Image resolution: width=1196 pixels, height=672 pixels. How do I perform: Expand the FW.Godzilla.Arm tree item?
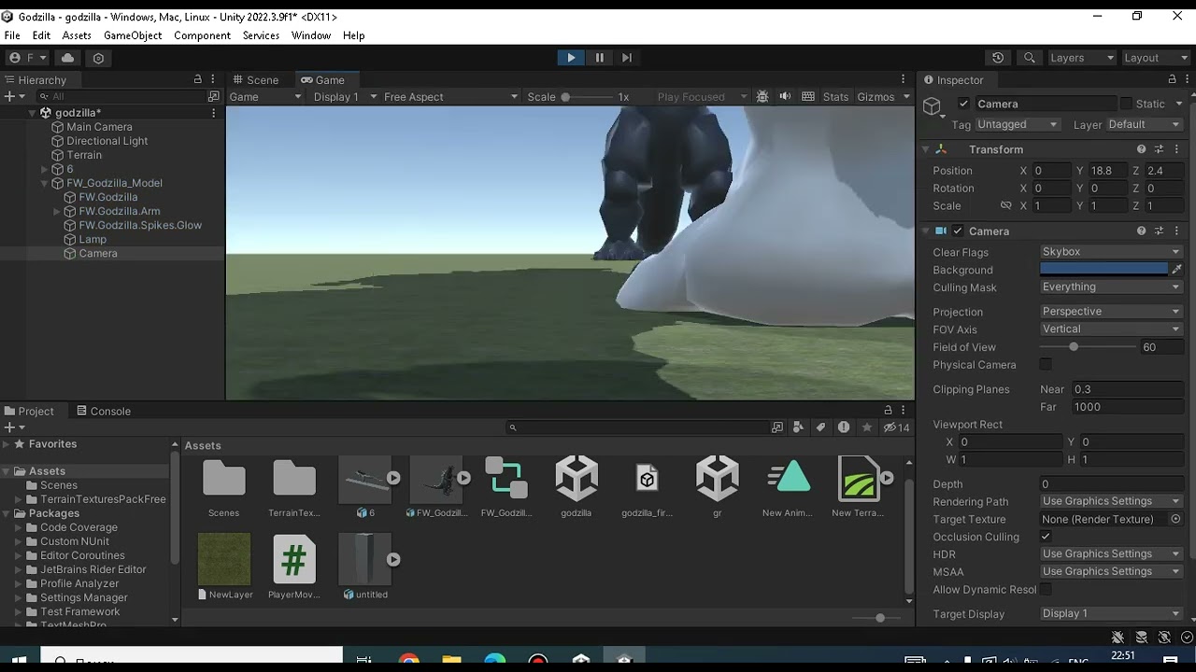[x=57, y=211]
